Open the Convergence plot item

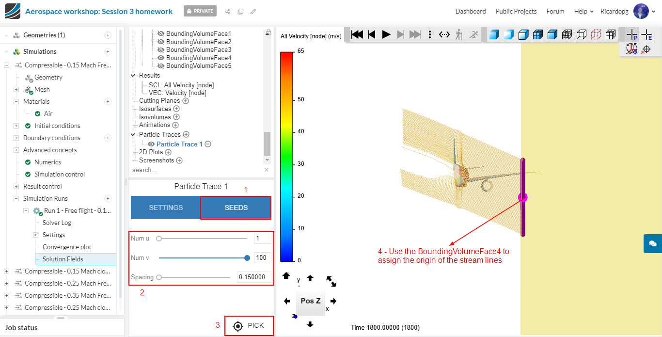coord(67,247)
